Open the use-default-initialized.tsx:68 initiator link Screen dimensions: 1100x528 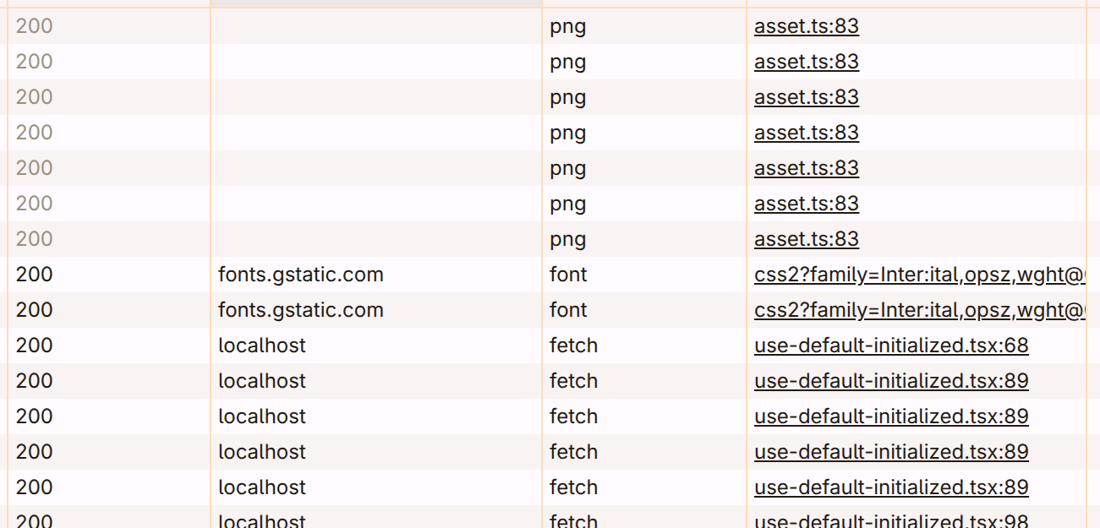(891, 346)
